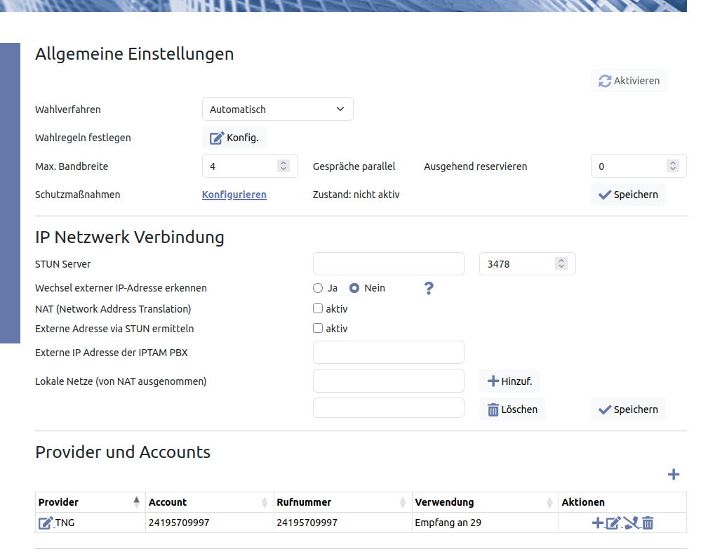Open the help question mark icon
The image size is (701, 557).
(429, 288)
